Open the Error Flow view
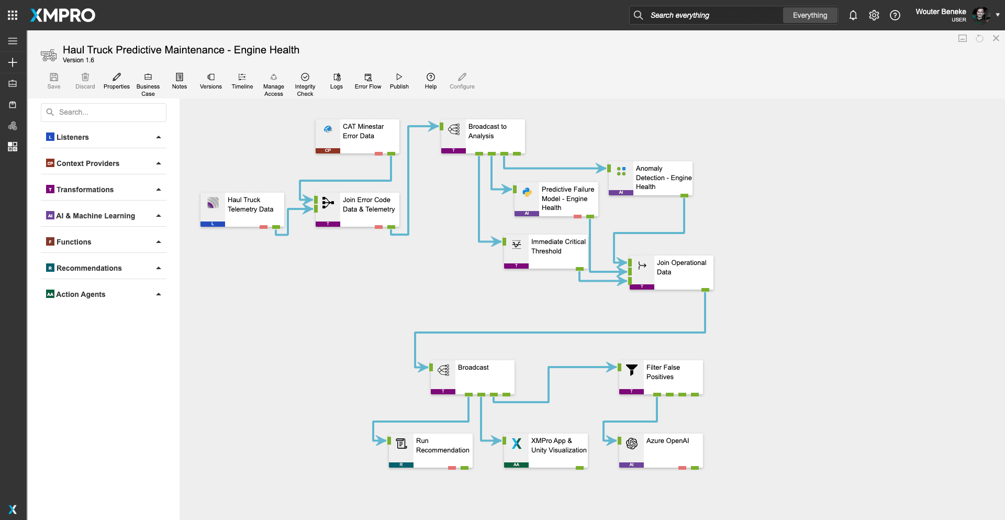The image size is (1005, 520). 367,78
